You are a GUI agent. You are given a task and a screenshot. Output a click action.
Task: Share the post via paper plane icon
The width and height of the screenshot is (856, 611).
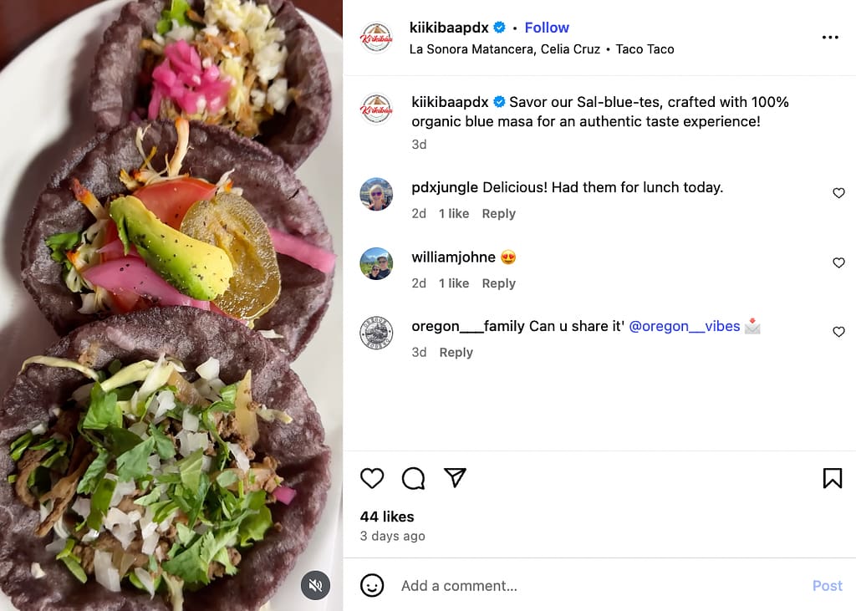click(x=455, y=477)
